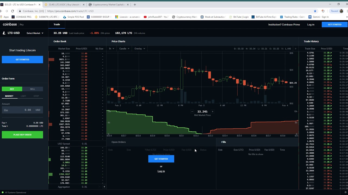
Task: Expand the Select Market dropdown
Action: pos(35,33)
